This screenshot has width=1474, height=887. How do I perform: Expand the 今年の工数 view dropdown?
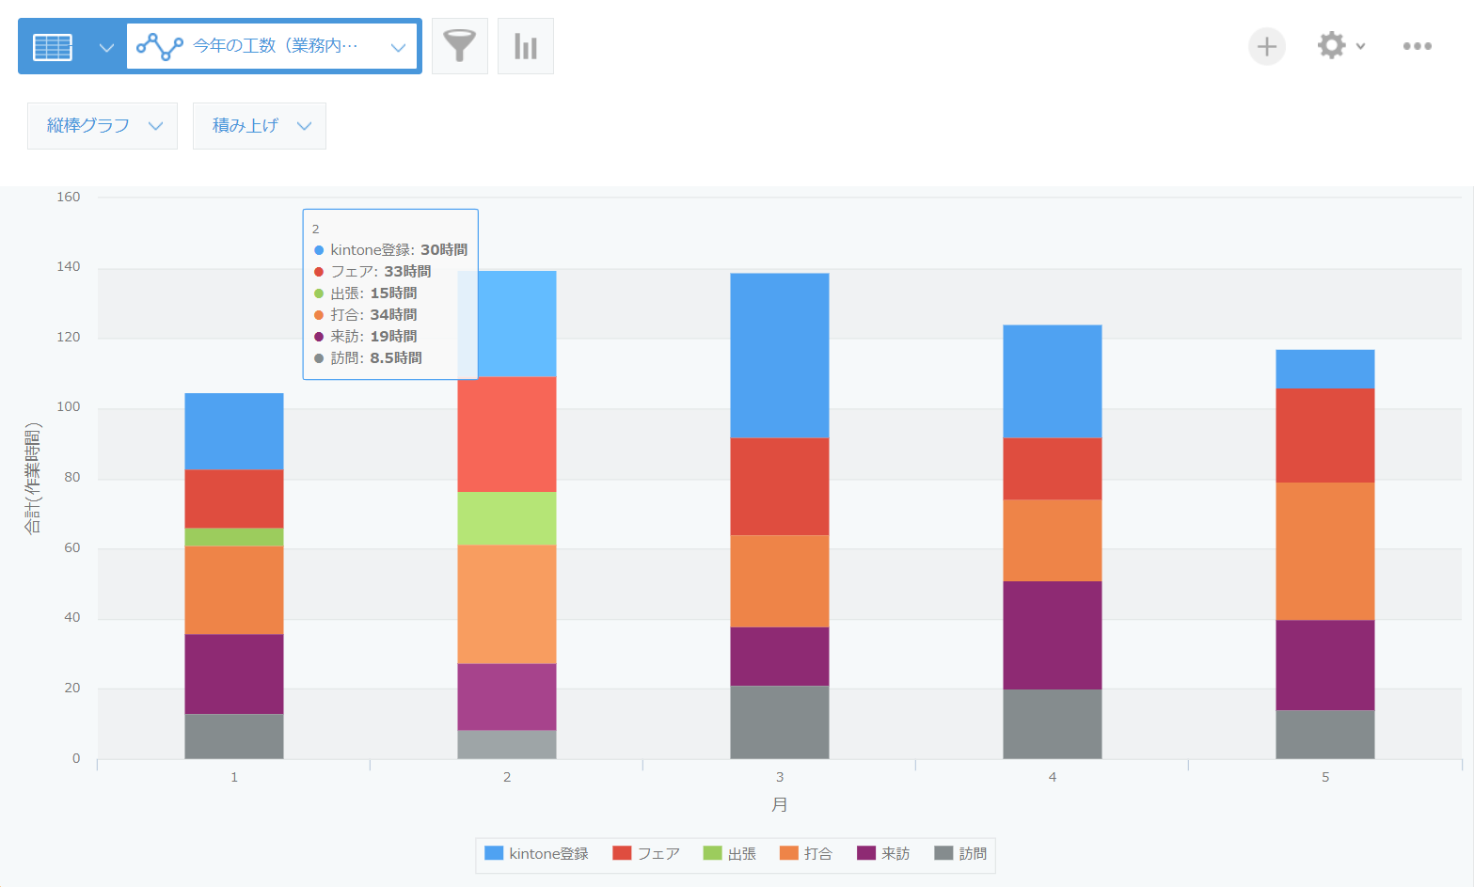tap(398, 47)
